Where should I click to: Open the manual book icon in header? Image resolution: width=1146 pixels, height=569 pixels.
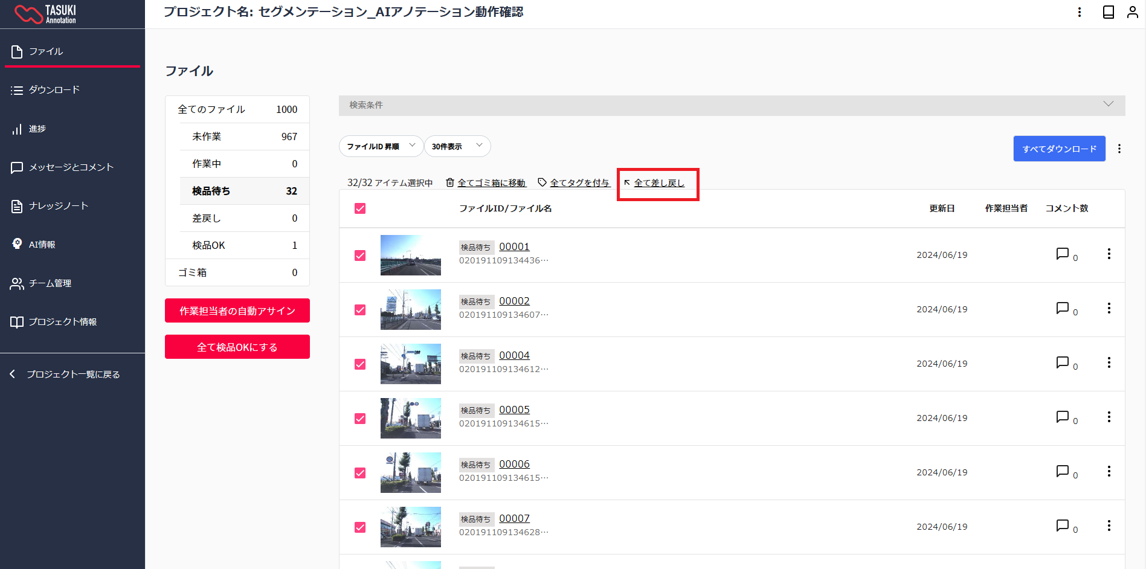click(x=1109, y=12)
